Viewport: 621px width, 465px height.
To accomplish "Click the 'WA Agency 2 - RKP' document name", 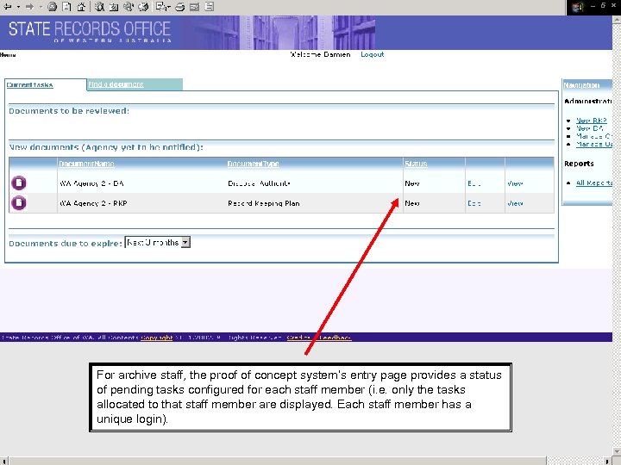I will click(x=93, y=203).
